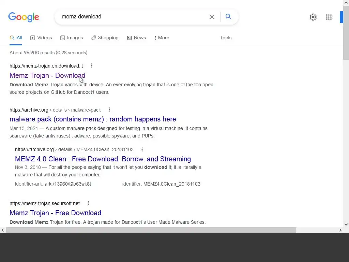
Task: Open options dots beside memz-trojan.en.download.it
Action: 91,65
